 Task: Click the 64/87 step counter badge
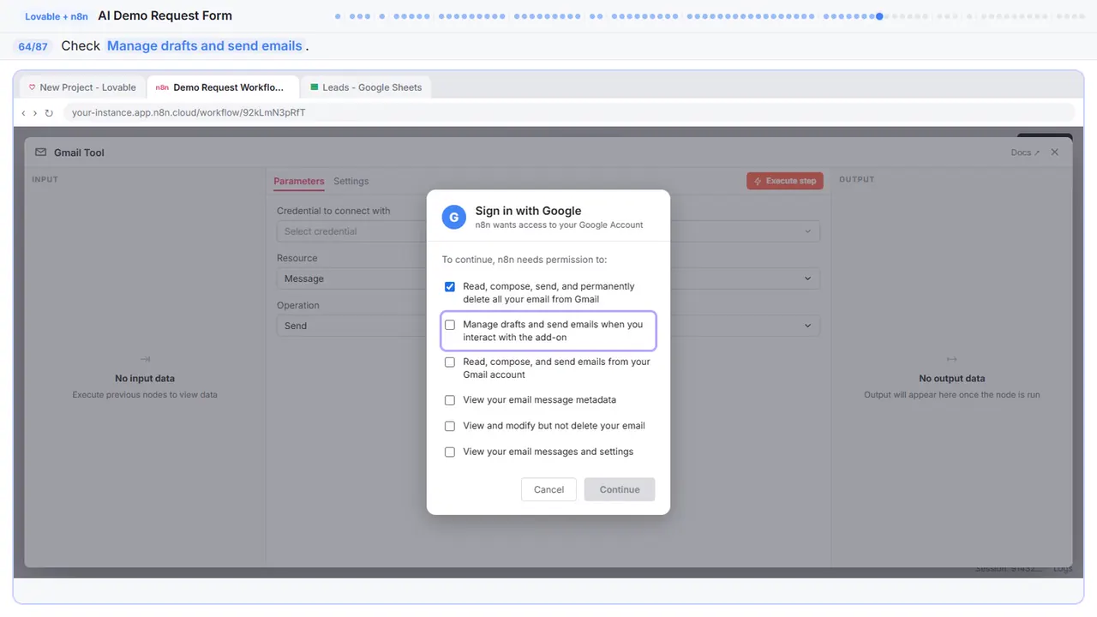pos(33,46)
